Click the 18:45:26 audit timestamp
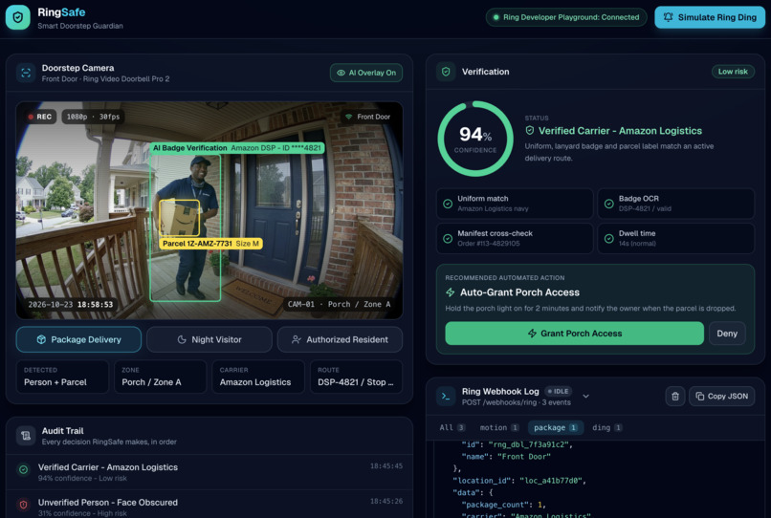The width and height of the screenshot is (771, 518). tap(386, 502)
